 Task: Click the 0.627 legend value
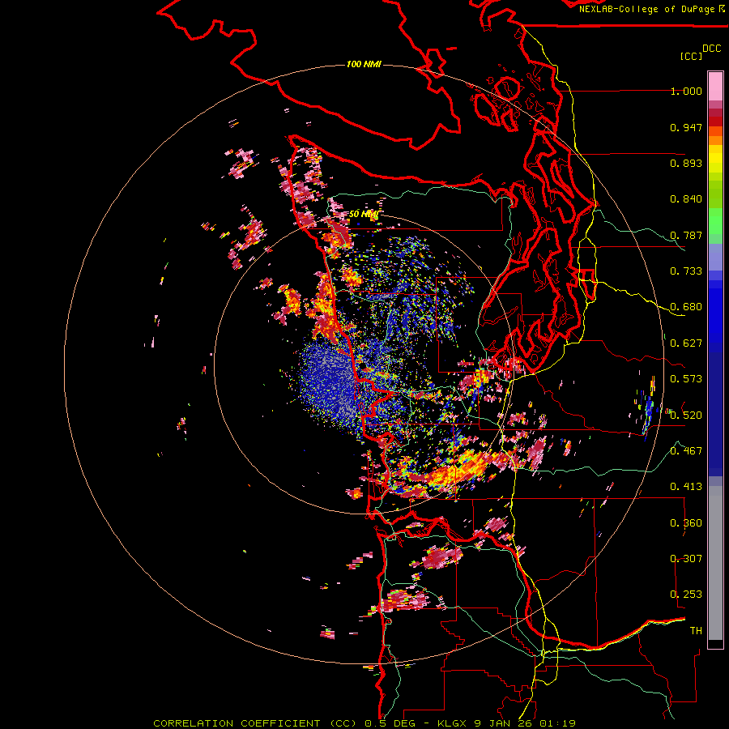point(686,343)
